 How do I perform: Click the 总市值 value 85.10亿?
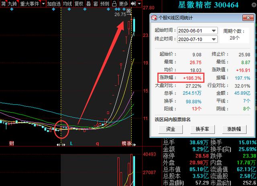click(199, 169)
